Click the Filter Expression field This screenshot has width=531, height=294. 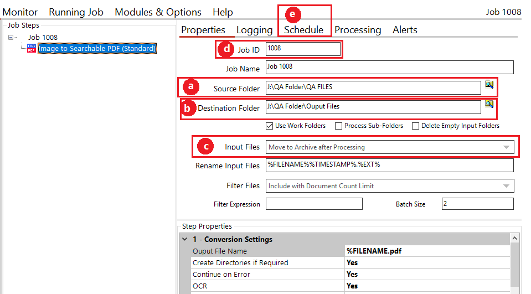[x=314, y=204]
